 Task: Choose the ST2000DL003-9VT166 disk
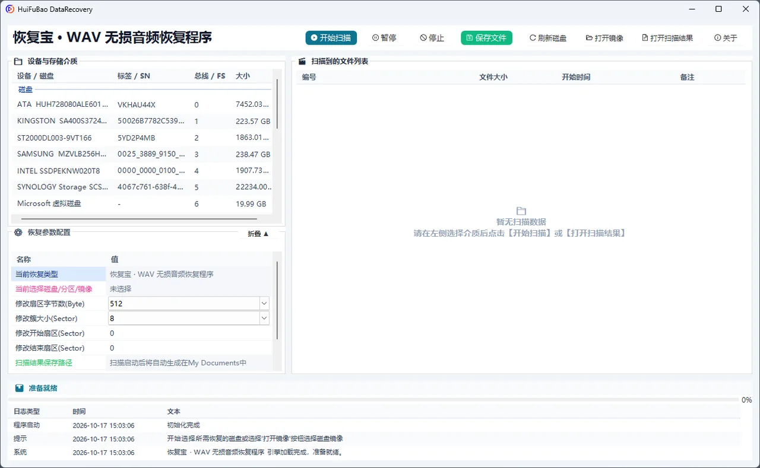point(142,138)
